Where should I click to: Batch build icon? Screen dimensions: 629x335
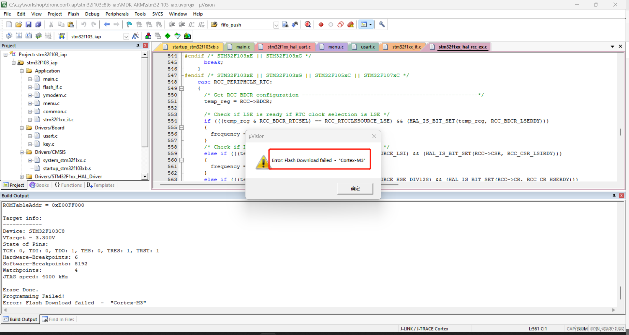tap(38, 36)
